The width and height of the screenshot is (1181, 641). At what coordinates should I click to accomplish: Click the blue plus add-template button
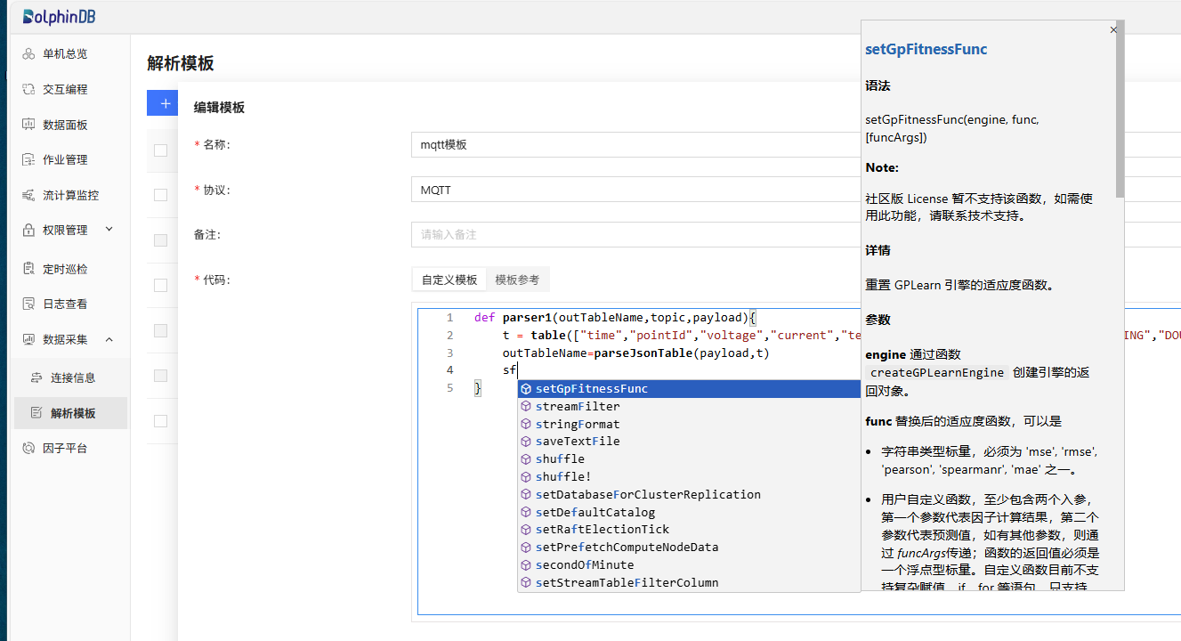163,103
